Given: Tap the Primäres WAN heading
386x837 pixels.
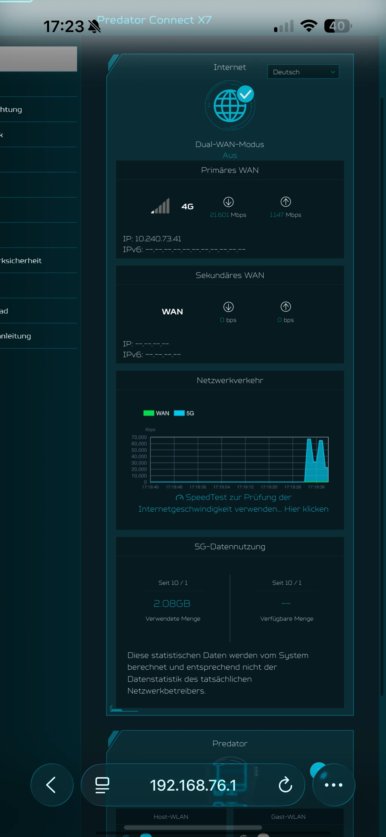Looking at the screenshot, I should [230, 170].
